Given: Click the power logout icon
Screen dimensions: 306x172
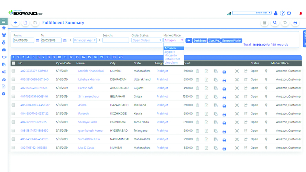Looking at the screenshot, I should tap(289, 13).
